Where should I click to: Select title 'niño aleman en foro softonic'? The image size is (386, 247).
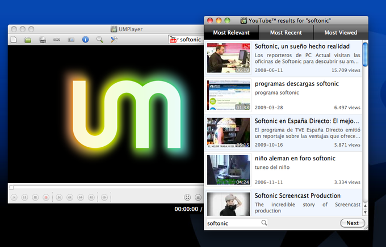pos(295,158)
